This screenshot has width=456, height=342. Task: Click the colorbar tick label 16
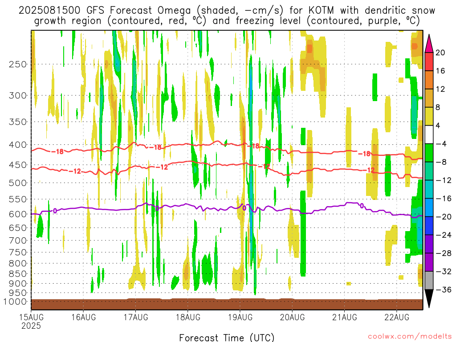click(x=440, y=71)
